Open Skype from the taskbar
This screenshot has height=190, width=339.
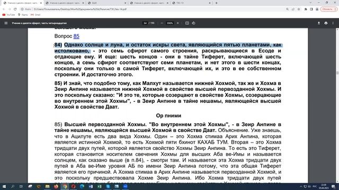pyautogui.click(x=108, y=186)
